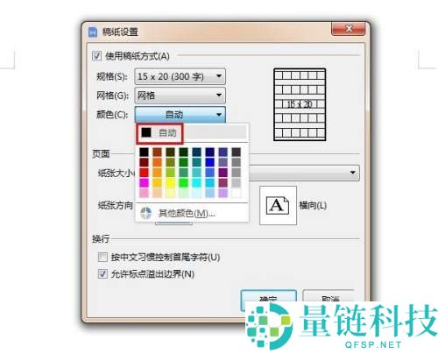Open the 规格(S) 15 x 20 dropdown

[180, 76]
